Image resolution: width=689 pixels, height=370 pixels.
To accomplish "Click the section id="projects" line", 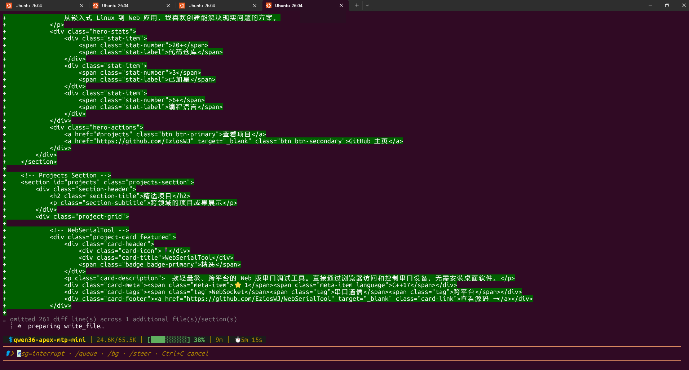I will click(107, 182).
